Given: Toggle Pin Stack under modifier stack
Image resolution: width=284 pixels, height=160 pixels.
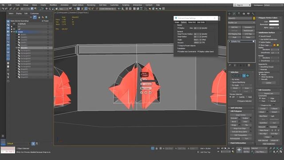Looking at the screenshot, I should tap(230, 65).
